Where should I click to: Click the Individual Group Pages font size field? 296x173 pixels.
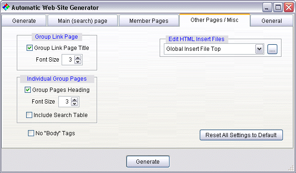65,102
